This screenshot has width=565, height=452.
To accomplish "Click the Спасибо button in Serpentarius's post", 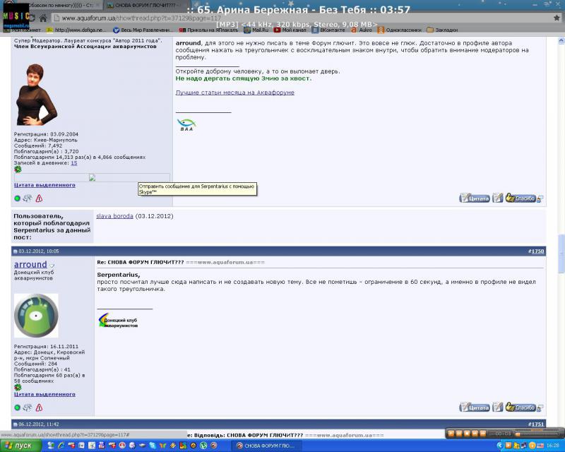I will tap(521, 408).
